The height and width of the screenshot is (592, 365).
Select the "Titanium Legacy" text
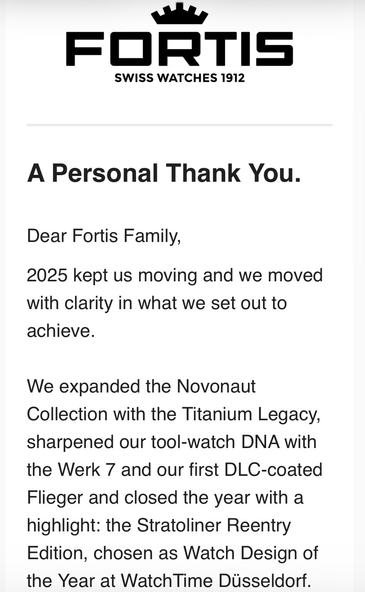pyautogui.click(x=251, y=414)
